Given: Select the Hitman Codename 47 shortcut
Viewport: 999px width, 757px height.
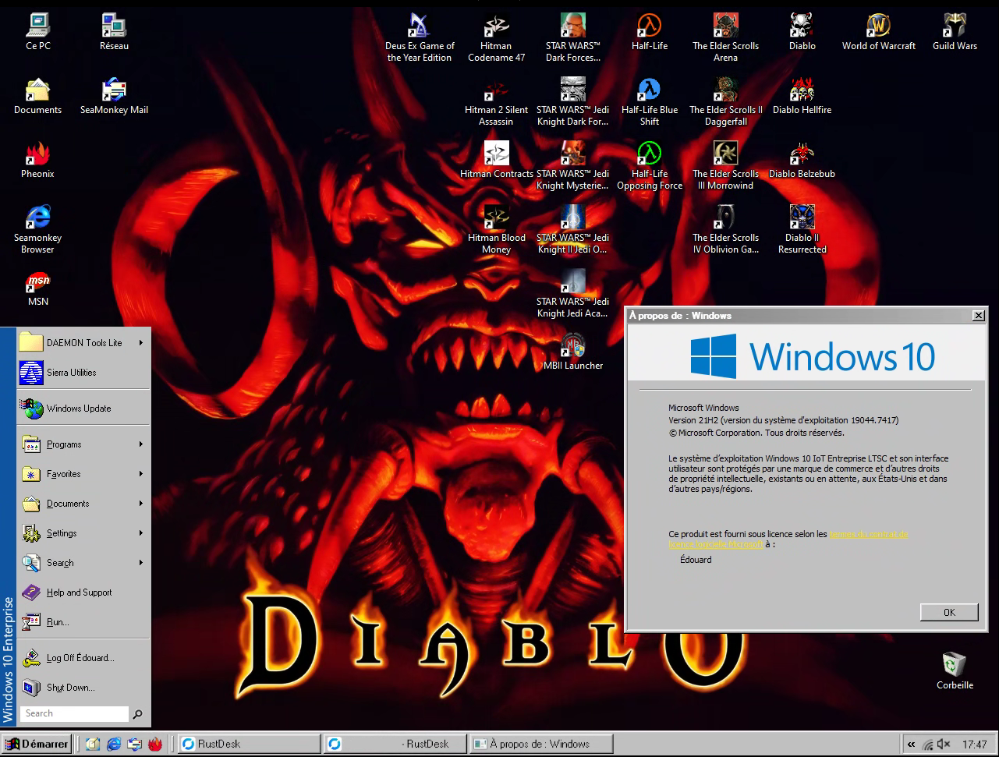Looking at the screenshot, I should click(496, 37).
